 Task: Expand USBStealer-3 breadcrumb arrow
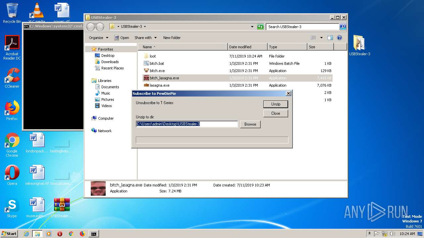[x=145, y=27]
